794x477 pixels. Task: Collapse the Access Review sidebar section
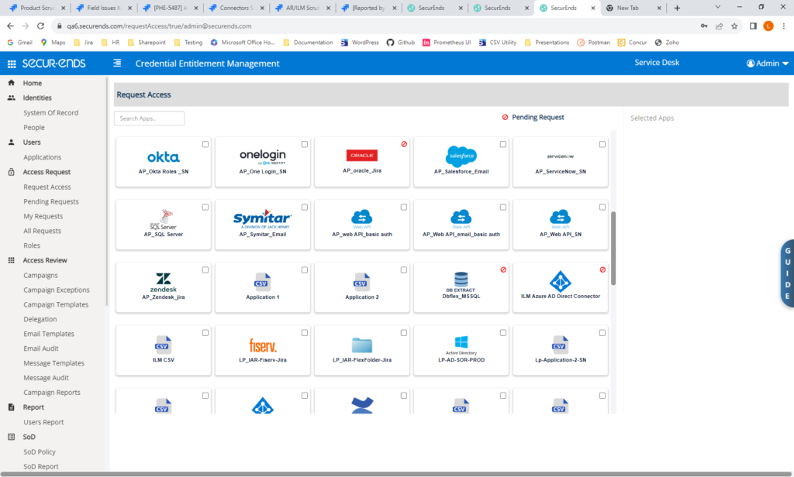coord(44,260)
